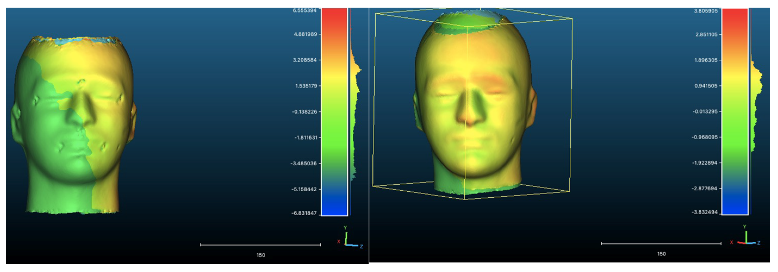Click the scale value -6.831847

coord(304,213)
